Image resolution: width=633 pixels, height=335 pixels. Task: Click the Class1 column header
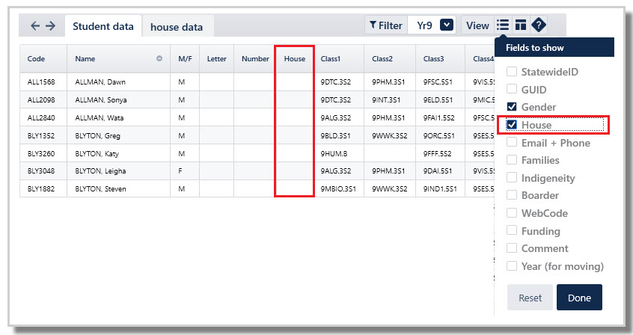[339, 58]
